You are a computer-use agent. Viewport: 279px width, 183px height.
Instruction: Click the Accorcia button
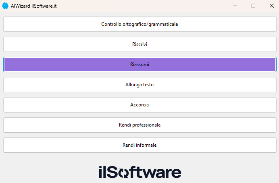139,105
